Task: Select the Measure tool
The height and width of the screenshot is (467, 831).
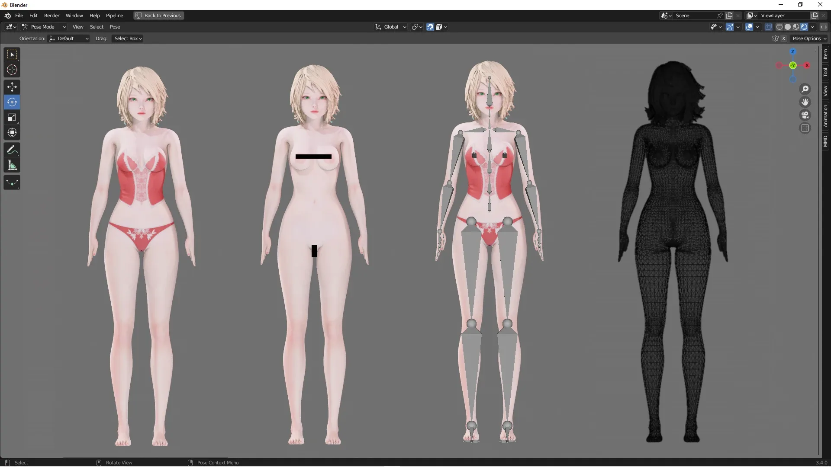Action: (x=12, y=165)
